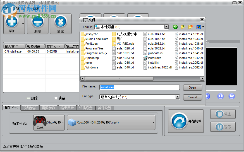
Task: Click the snapshot camera icon
Action: pos(221,96)
